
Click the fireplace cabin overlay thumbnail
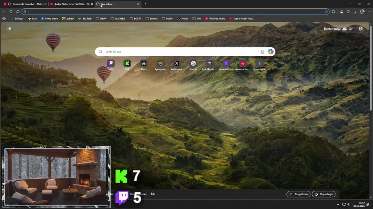click(56, 177)
